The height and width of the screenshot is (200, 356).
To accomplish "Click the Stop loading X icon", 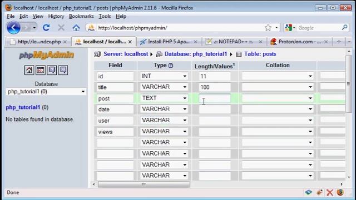I will 61,28.
